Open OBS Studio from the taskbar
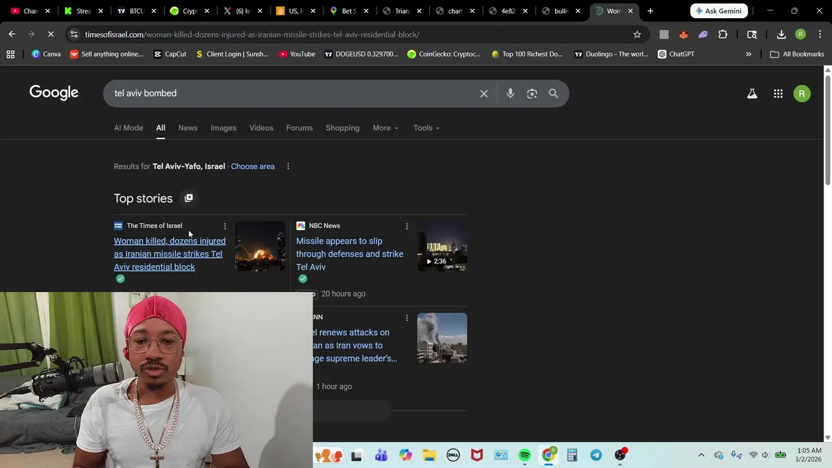 point(620,455)
